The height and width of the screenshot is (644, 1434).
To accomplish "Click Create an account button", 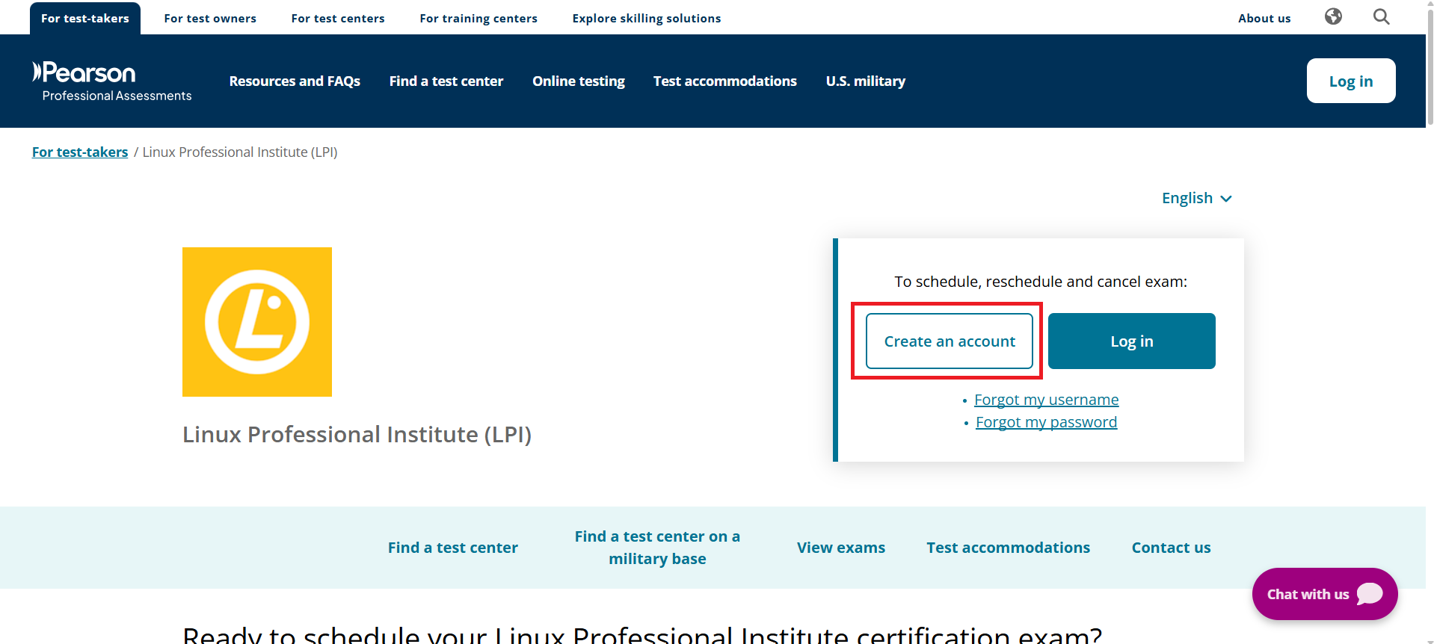I will [949, 341].
